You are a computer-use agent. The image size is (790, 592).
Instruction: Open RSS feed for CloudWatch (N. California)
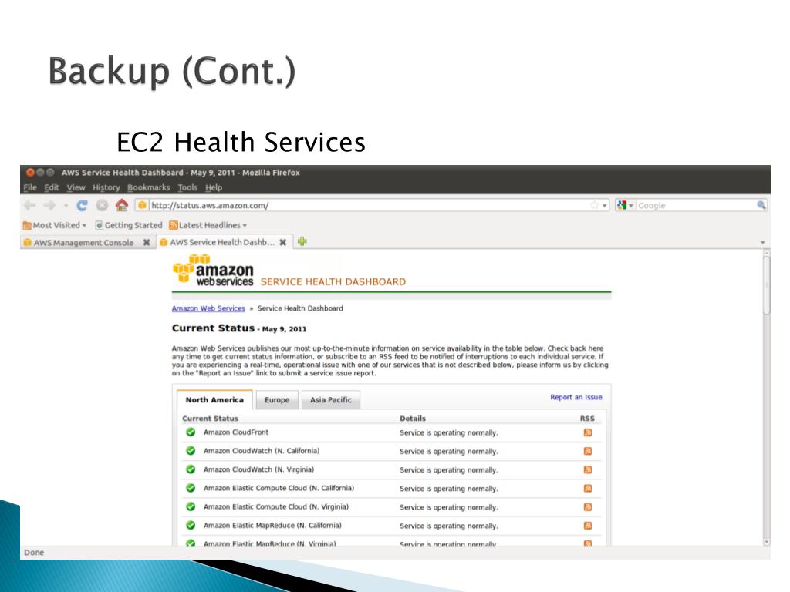(587, 451)
